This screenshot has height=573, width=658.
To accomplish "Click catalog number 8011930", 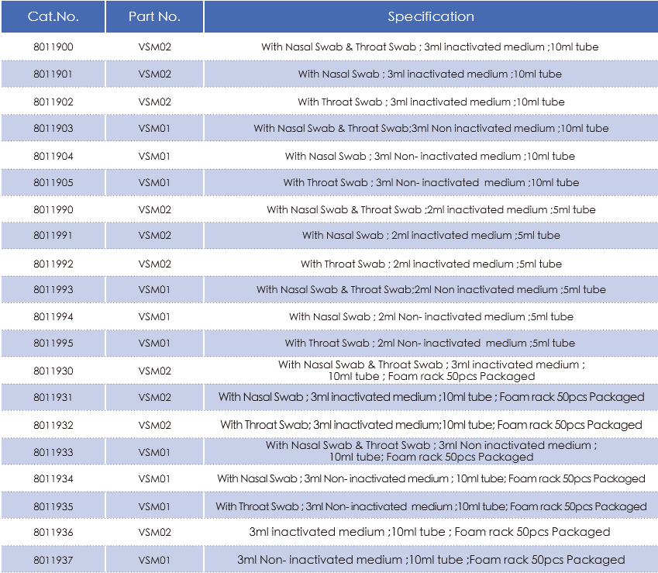I will (53, 371).
